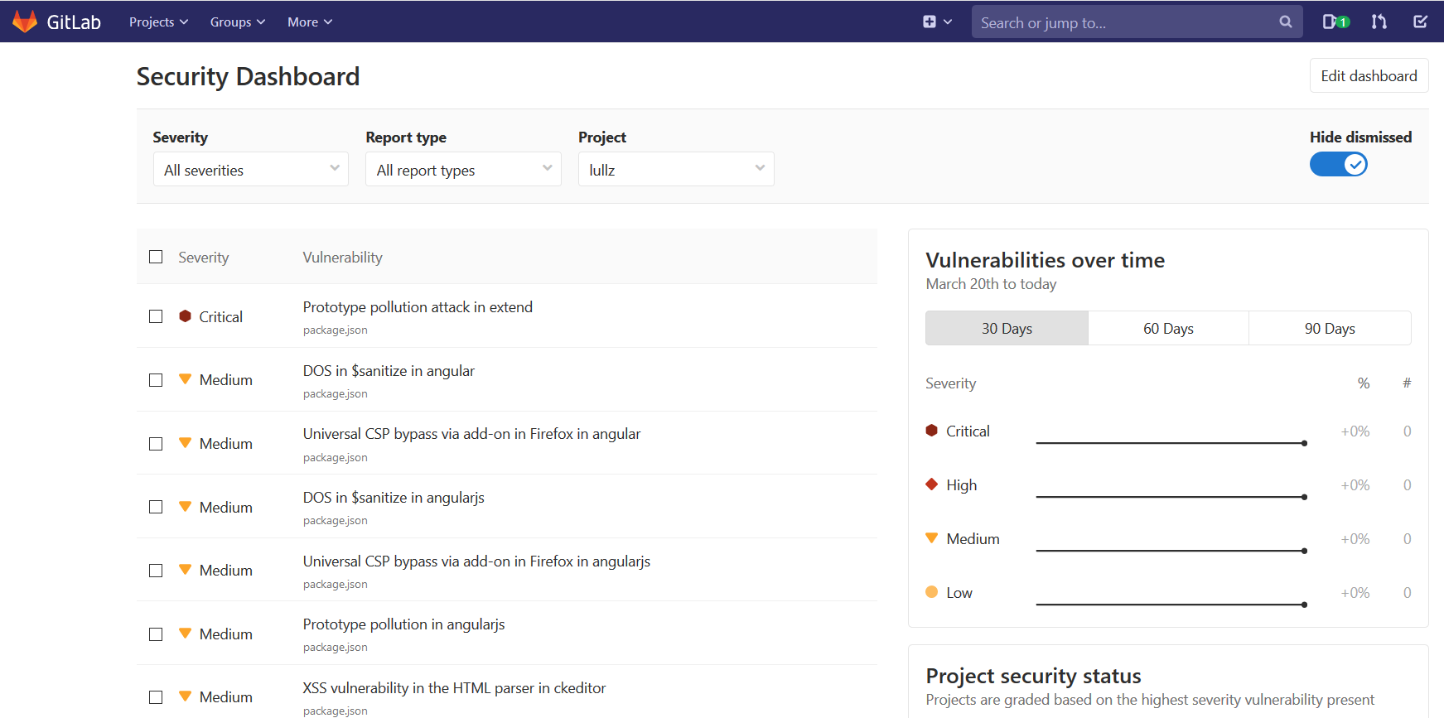Switch to the 60 Days tab

tap(1168, 328)
